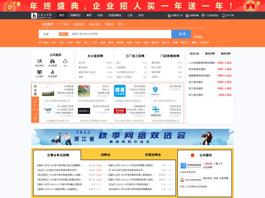Switch to the 培训公告 tab

pyautogui.click(x=194, y=54)
